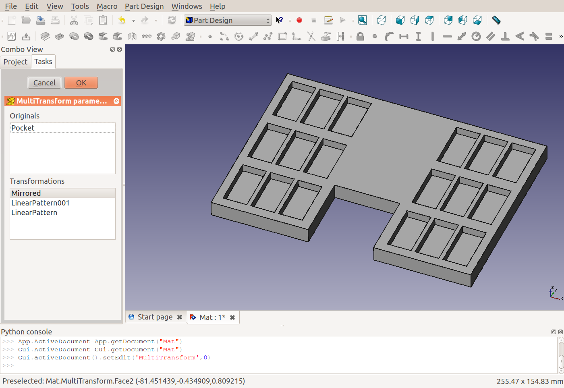Open the File menu
This screenshot has height=388, width=564.
pyautogui.click(x=11, y=6)
